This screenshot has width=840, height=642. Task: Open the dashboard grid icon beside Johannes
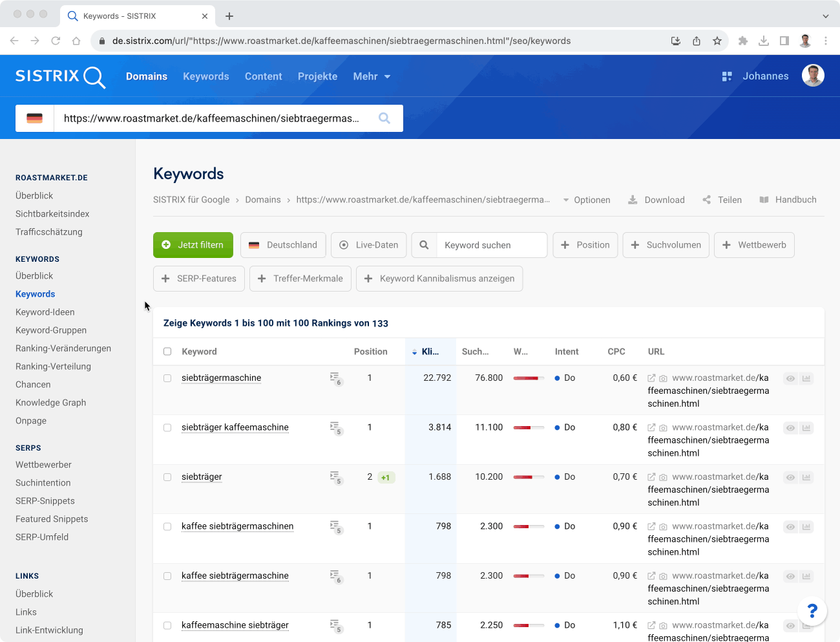[727, 76]
